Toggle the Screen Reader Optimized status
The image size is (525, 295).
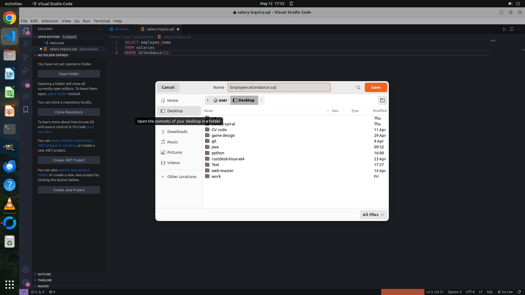402,292
